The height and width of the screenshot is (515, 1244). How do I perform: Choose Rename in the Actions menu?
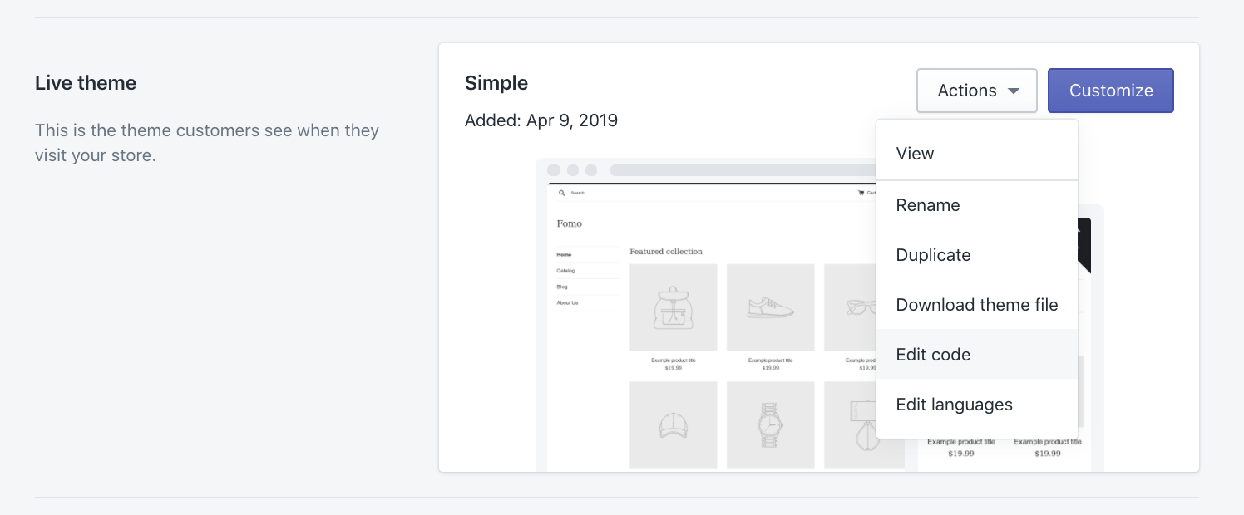(x=977, y=205)
